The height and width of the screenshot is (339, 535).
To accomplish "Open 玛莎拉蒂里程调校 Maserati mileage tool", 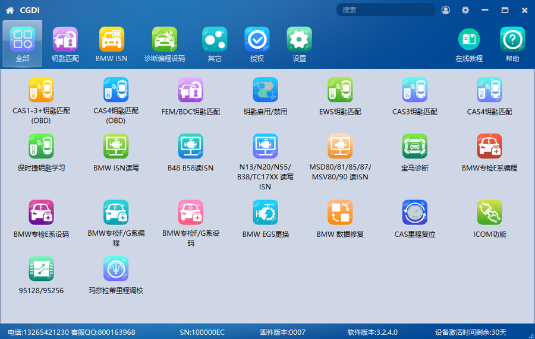I will point(116,269).
